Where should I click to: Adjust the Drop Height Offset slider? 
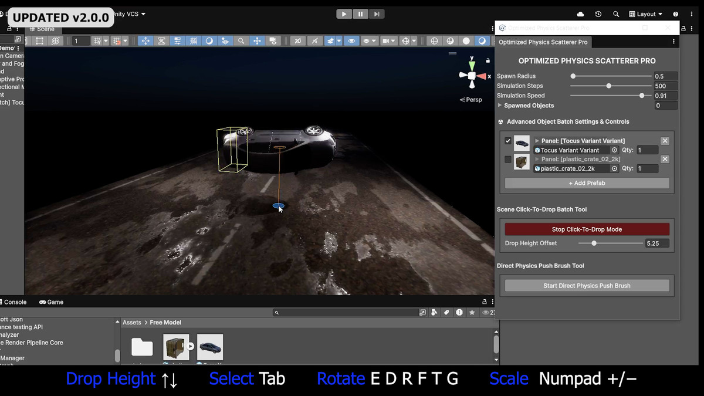click(611, 243)
